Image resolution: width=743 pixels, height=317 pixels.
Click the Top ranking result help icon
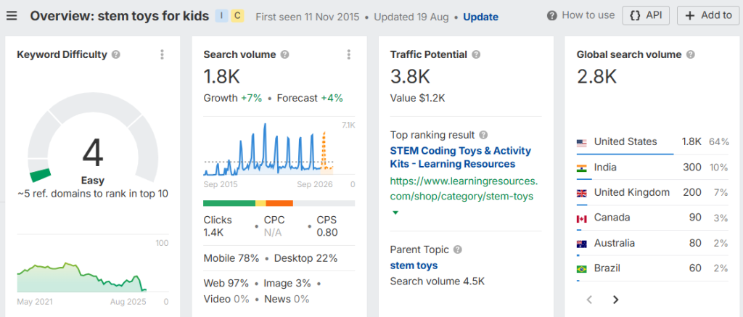[x=483, y=135]
